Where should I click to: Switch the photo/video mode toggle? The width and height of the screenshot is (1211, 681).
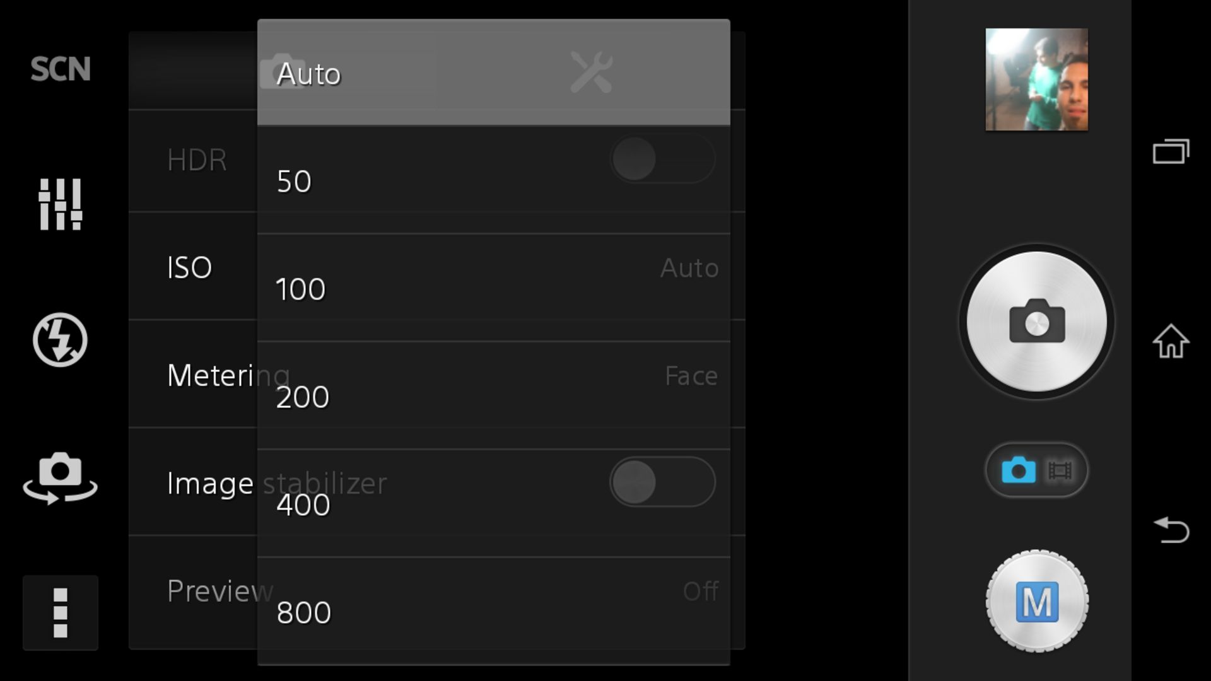tap(1037, 470)
